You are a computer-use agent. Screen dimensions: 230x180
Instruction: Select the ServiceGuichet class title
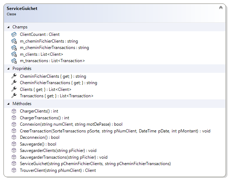coord(22,8)
